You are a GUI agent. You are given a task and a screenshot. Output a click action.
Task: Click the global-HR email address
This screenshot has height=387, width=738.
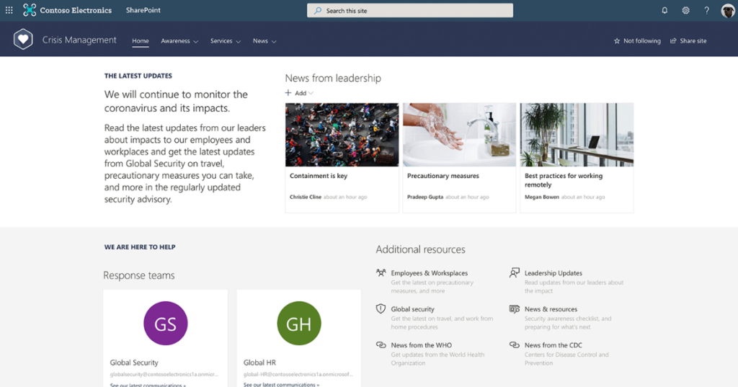(x=298, y=374)
